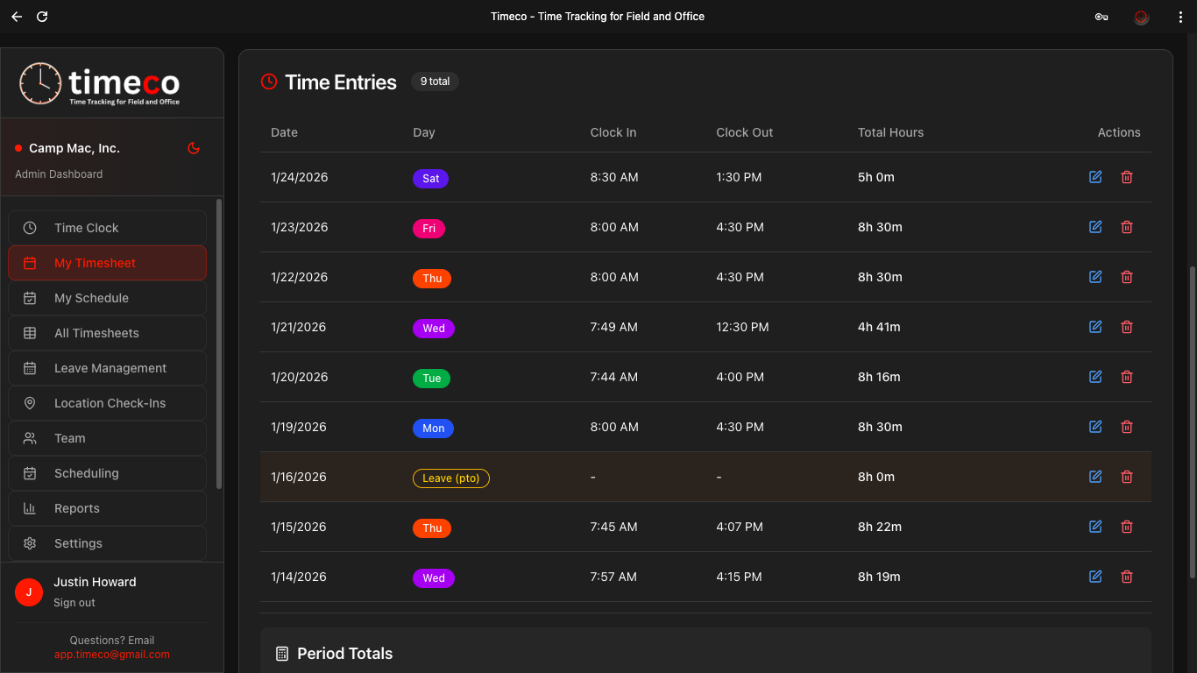The height and width of the screenshot is (673, 1197).
Task: Click the sidebar navigation scrollbar
Action: [x=219, y=344]
